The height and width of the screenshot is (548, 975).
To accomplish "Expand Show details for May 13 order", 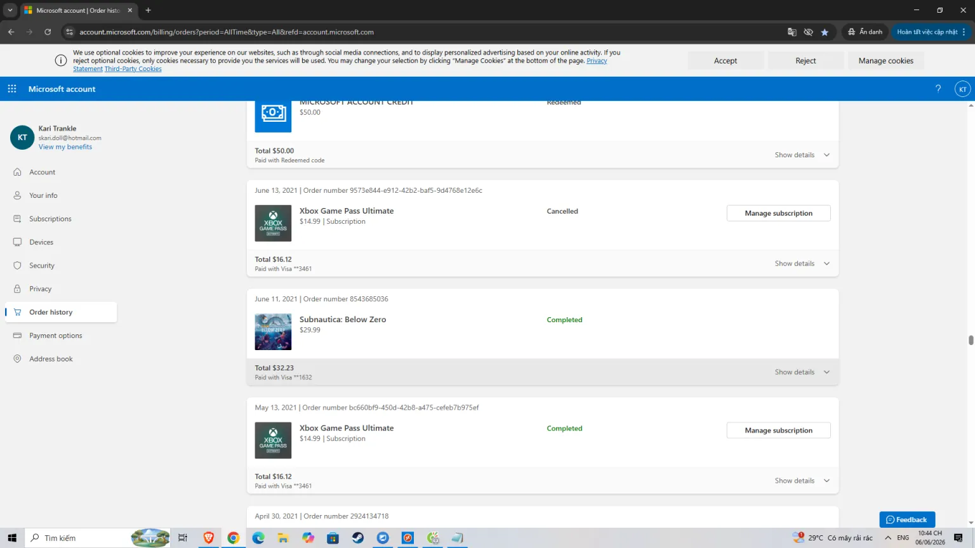I will click(x=802, y=480).
